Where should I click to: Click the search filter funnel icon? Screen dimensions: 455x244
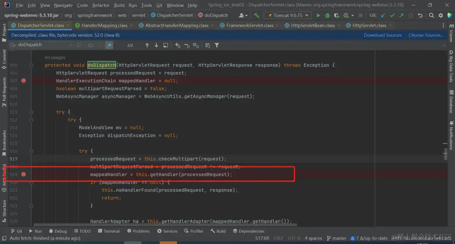tap(217, 45)
